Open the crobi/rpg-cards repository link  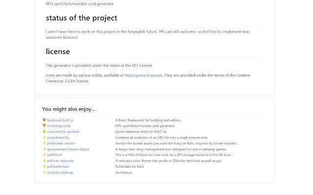click(x=59, y=125)
